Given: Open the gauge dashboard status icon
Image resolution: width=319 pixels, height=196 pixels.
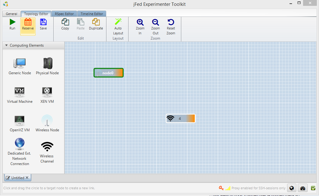Looking at the screenshot, I should [x=302, y=188].
